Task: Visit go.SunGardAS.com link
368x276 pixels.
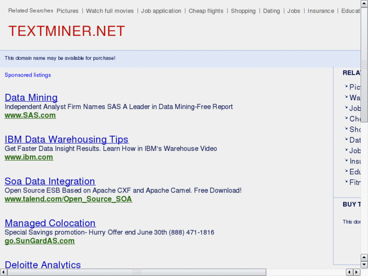Action: 39,241
